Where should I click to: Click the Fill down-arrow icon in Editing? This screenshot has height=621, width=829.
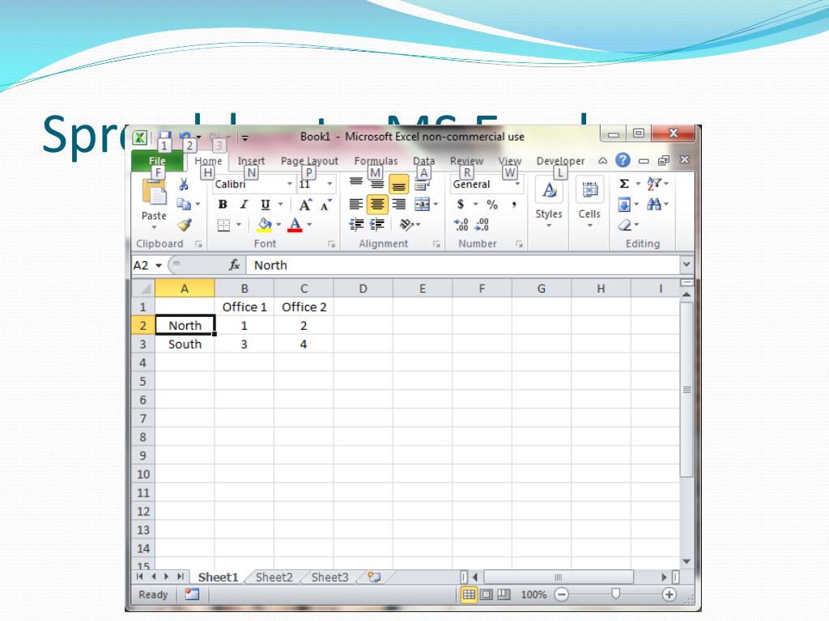point(624,205)
